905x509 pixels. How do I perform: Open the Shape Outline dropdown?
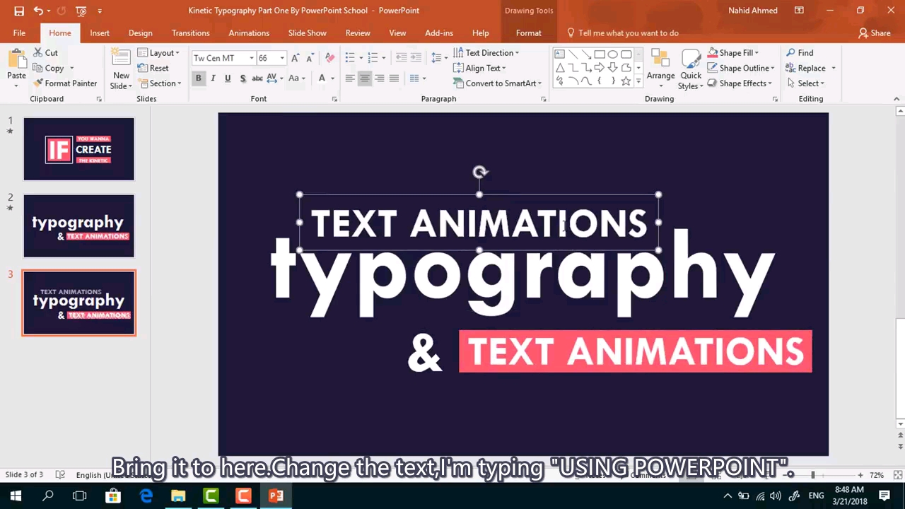(741, 68)
